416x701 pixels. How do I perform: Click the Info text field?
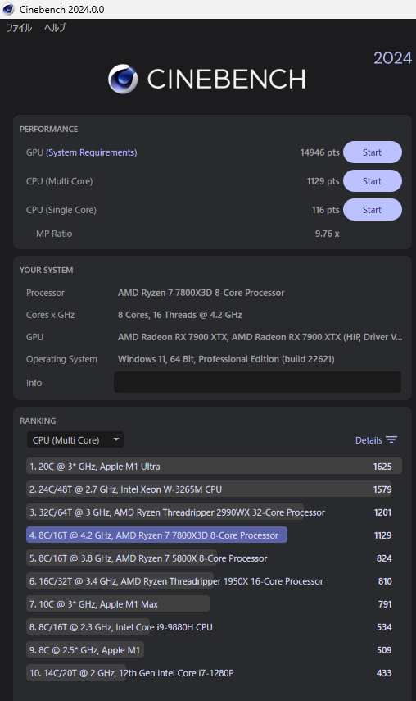257,382
